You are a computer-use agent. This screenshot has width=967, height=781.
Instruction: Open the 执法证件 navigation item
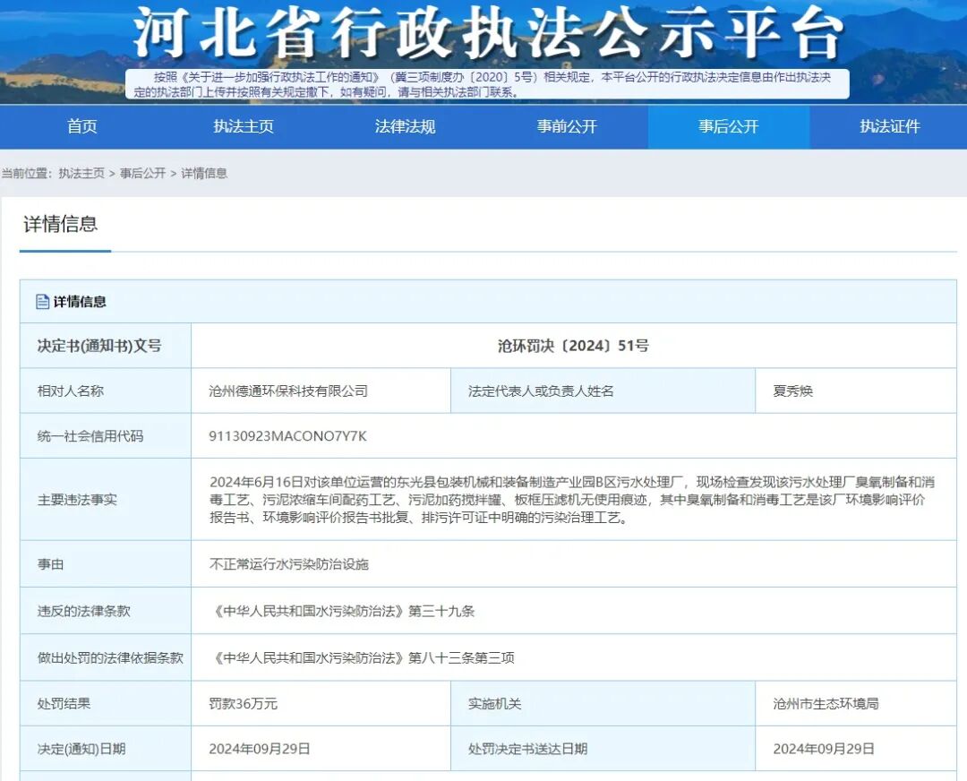pyautogui.click(x=889, y=126)
